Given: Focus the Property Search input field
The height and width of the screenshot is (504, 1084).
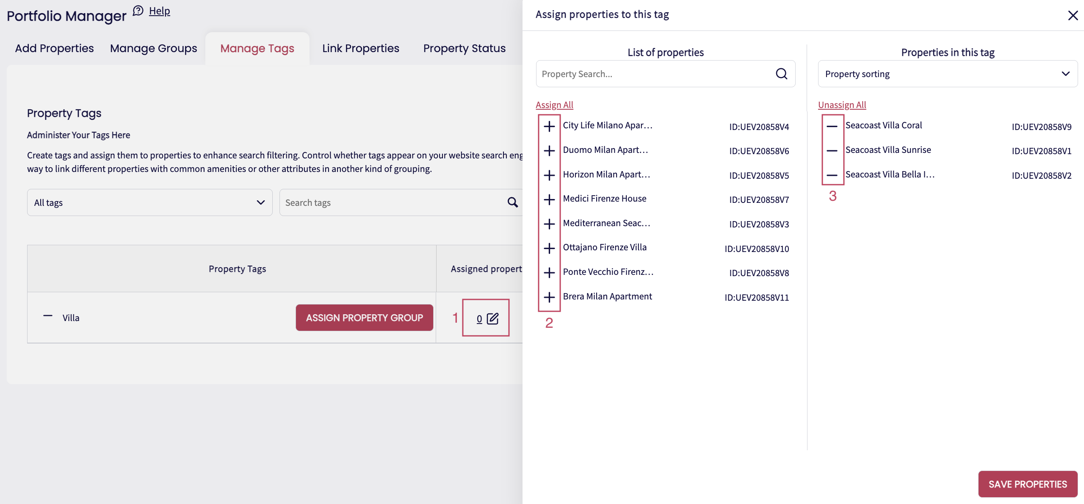Looking at the screenshot, I should pos(654,74).
